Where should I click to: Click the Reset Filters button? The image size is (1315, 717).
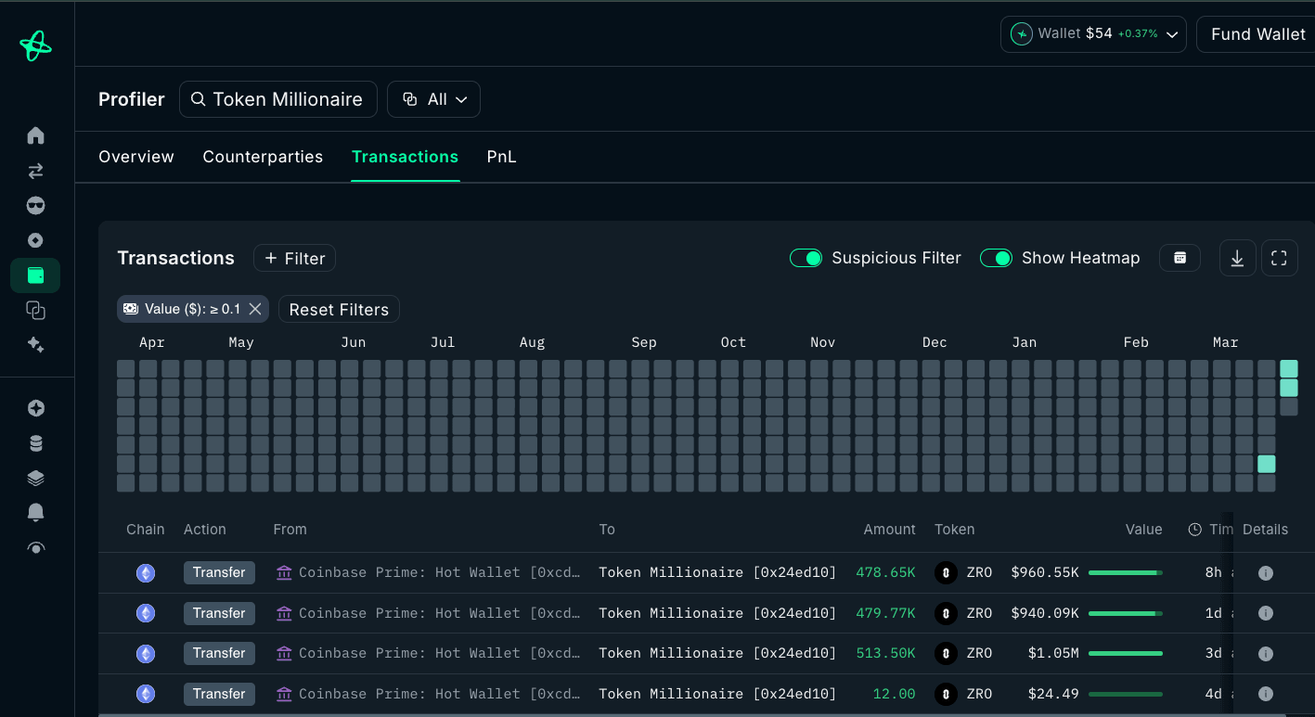(x=339, y=309)
